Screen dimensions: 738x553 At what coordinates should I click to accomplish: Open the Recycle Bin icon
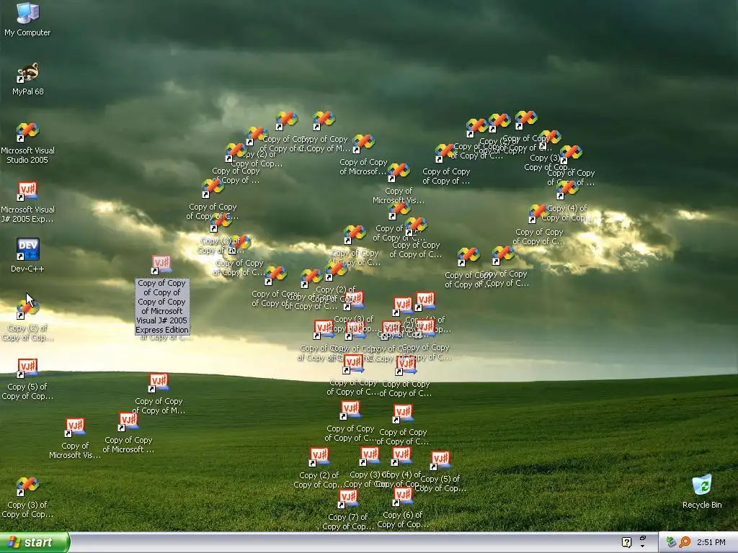(702, 485)
